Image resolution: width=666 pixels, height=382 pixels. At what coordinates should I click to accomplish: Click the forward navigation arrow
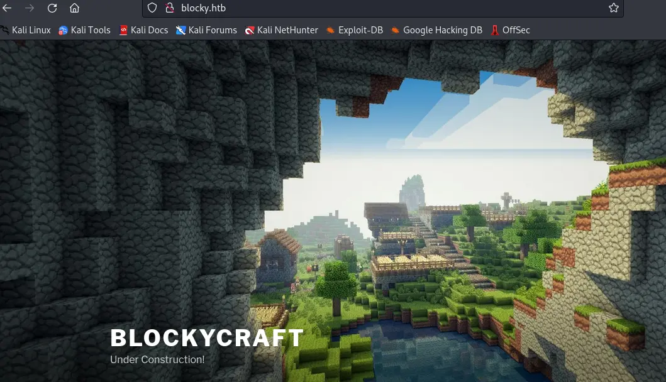30,8
